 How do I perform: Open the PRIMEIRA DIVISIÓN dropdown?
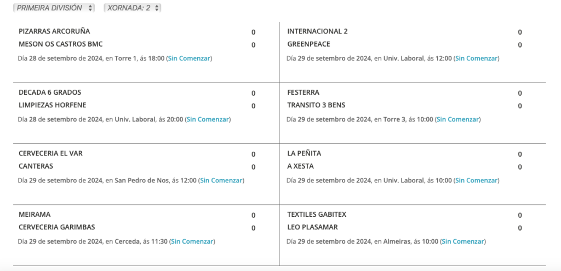tap(54, 8)
